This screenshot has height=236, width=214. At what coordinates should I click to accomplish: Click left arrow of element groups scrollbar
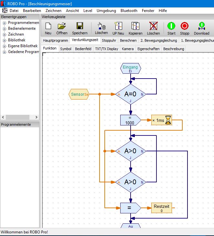tap(3, 117)
